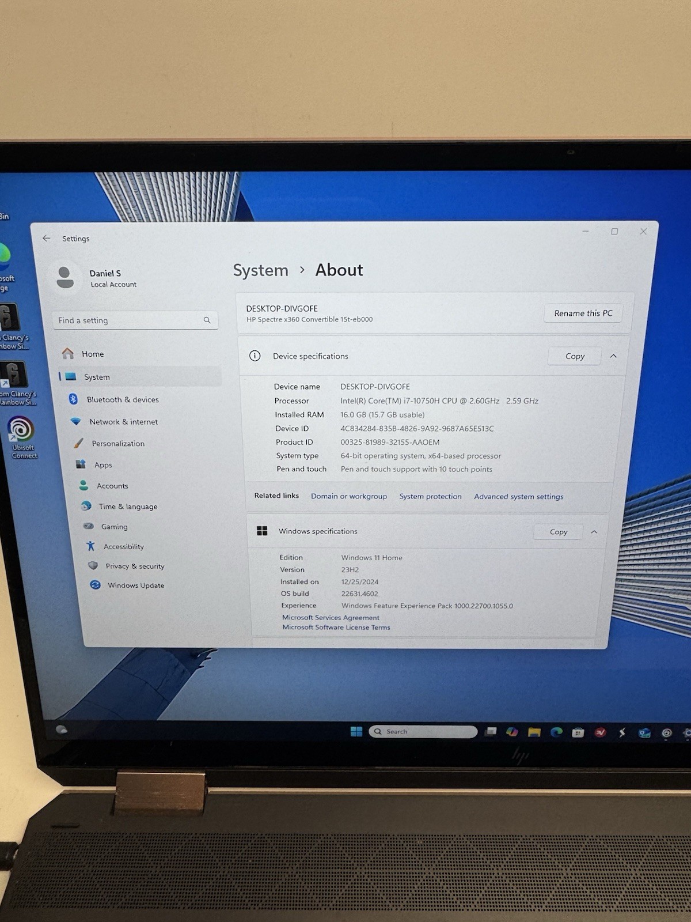Click the Windows Feature Experience Pack value
The width and height of the screenshot is (691, 922).
click(x=427, y=606)
